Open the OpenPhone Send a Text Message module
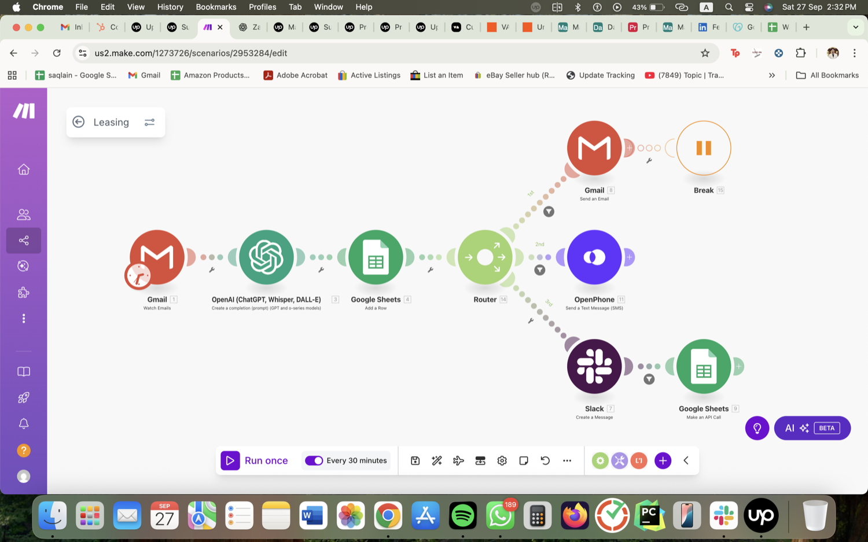The image size is (868, 542). (x=594, y=257)
